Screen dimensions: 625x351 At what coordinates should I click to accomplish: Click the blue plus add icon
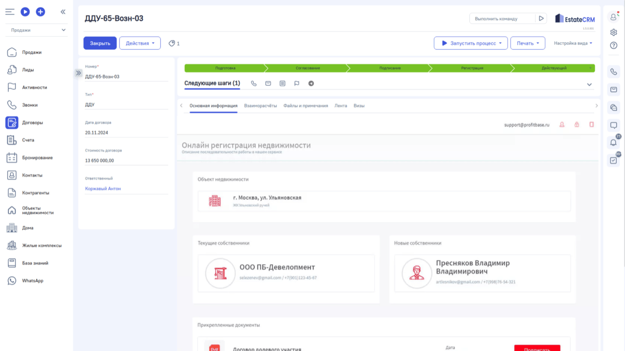[41, 12]
